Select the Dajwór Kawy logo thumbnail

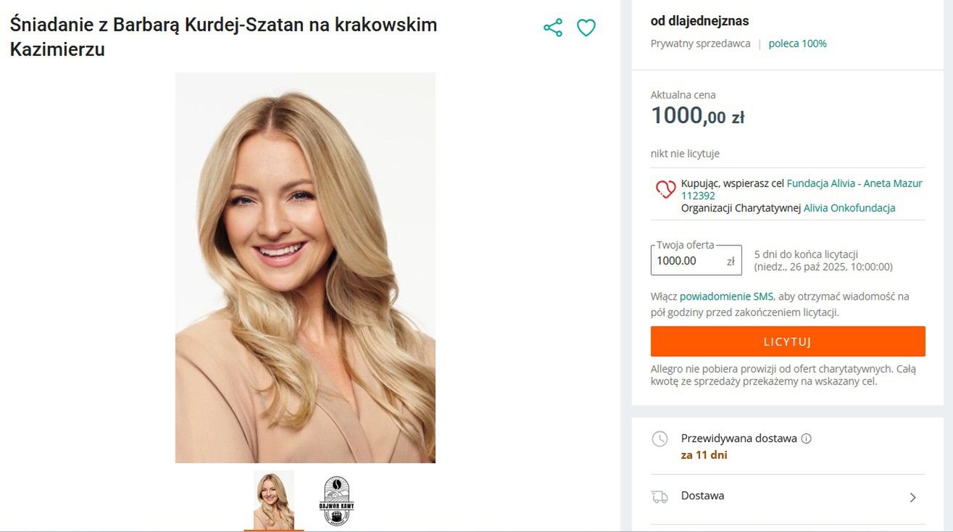click(x=336, y=500)
